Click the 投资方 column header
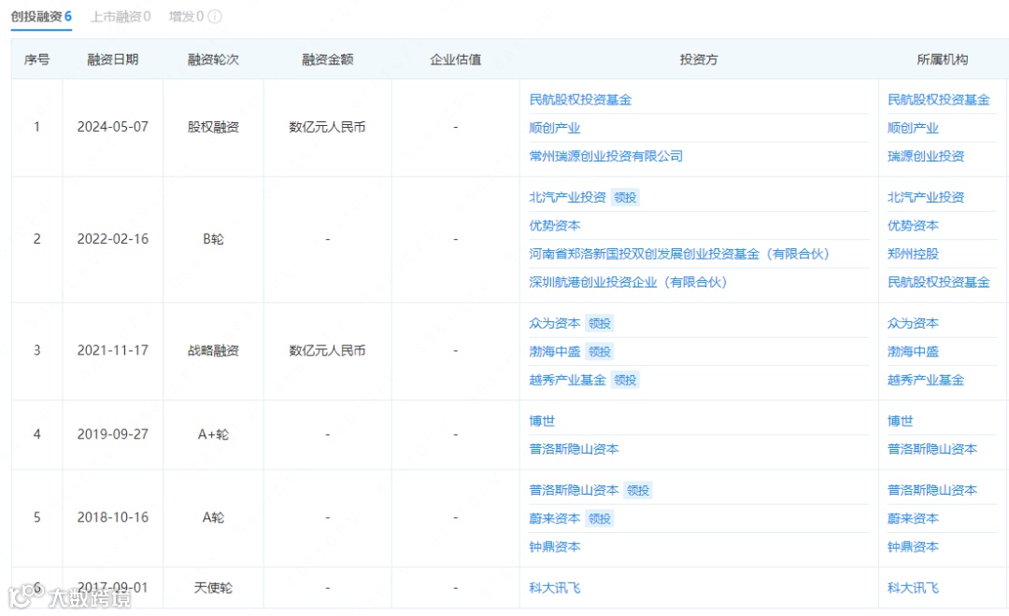 pyautogui.click(x=699, y=60)
